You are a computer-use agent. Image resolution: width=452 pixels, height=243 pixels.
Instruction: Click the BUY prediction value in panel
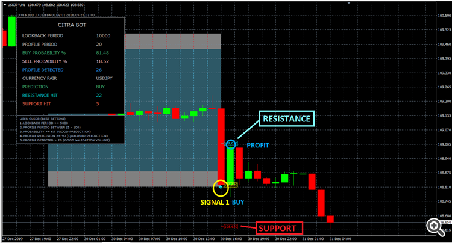tap(100, 87)
